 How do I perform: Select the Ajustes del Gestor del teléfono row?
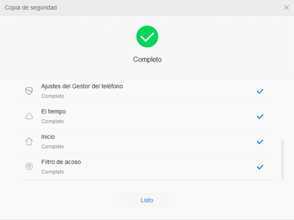tap(146, 91)
